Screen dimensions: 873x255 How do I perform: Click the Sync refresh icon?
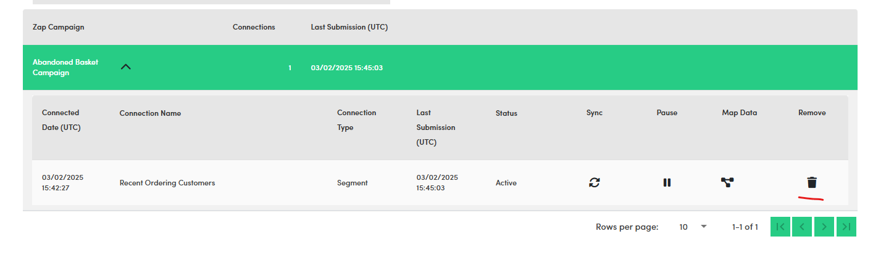pyautogui.click(x=594, y=182)
